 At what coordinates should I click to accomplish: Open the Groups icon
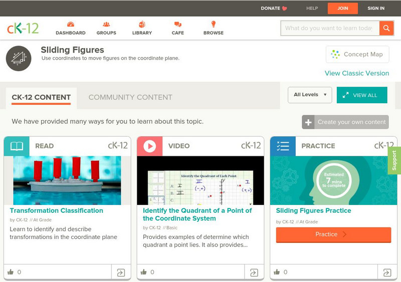point(106,25)
